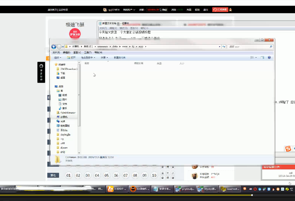
Task: Click the navigation pane vertical scrollbar
Action: pos(79,94)
